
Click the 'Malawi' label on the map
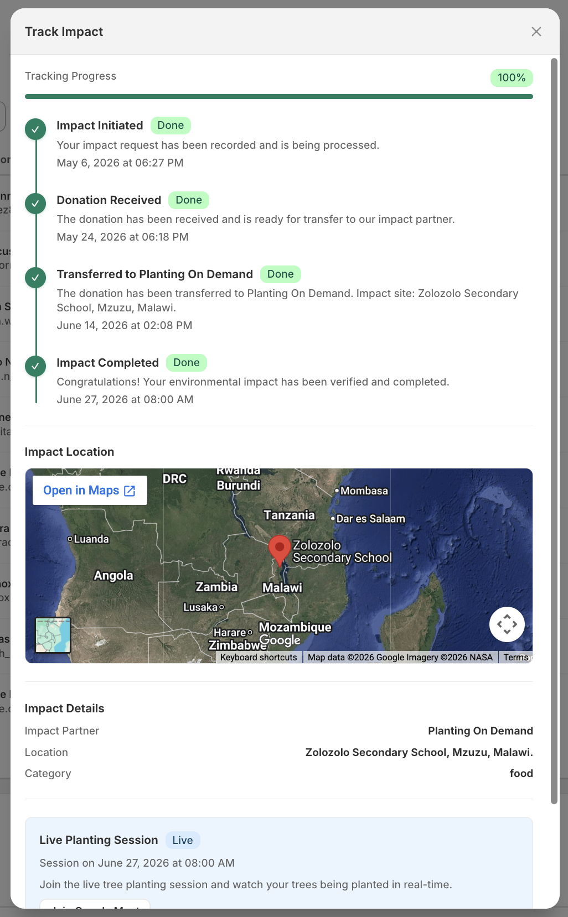tap(282, 587)
